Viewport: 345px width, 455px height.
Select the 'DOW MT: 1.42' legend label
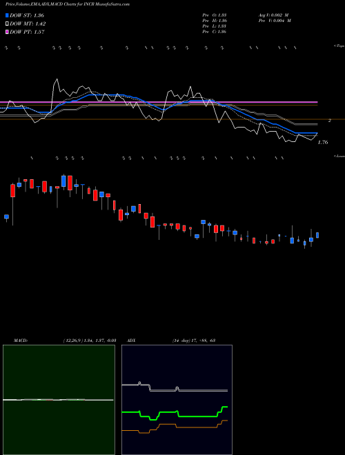pos(28,24)
